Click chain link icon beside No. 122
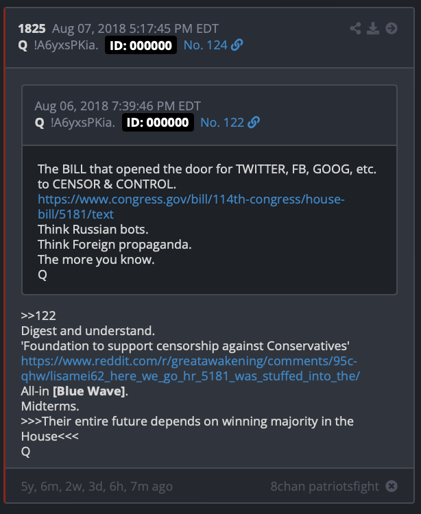The image size is (421, 514). pyautogui.click(x=254, y=122)
